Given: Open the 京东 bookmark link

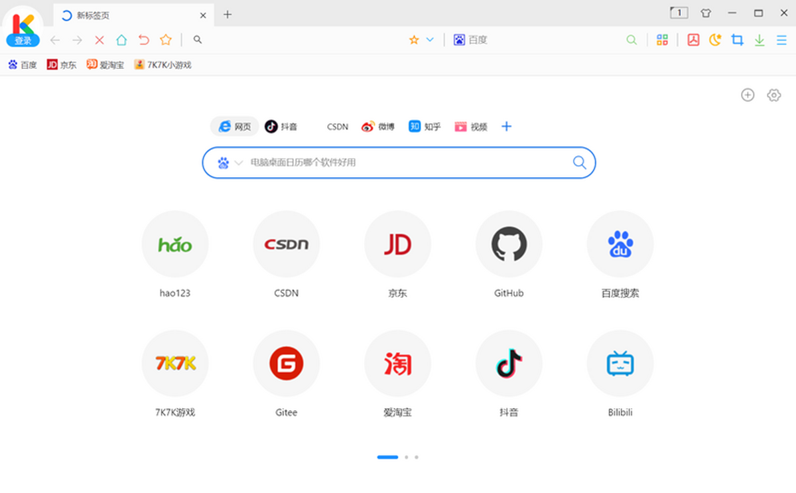Looking at the screenshot, I should tap(62, 65).
